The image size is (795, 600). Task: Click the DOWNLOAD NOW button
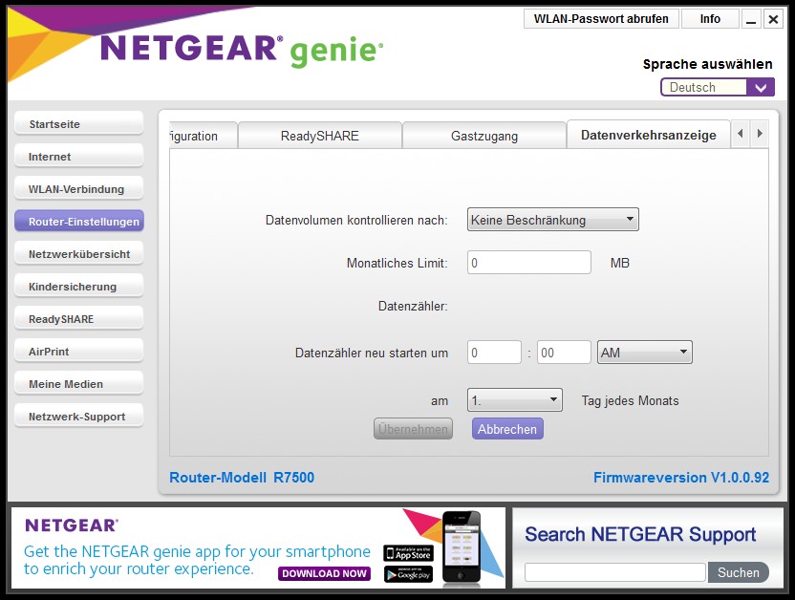click(325, 573)
